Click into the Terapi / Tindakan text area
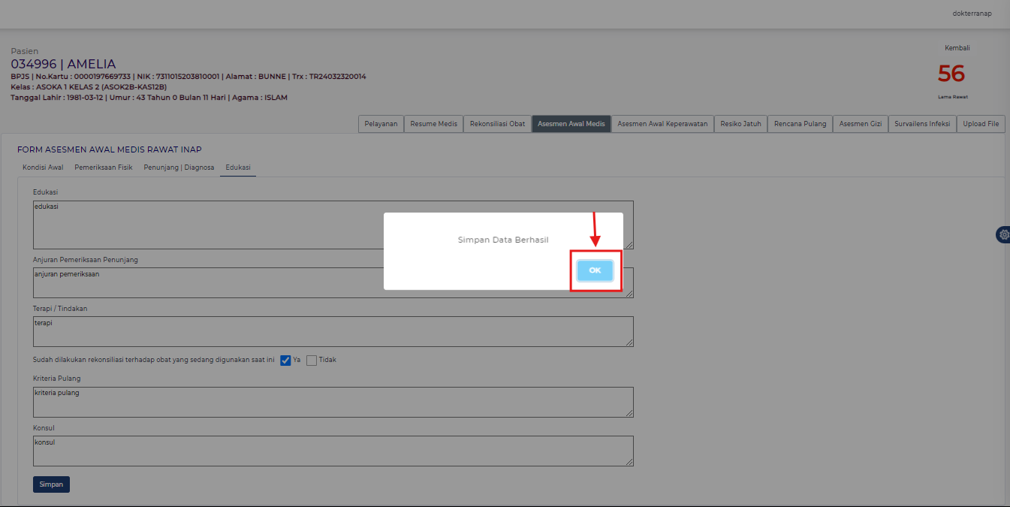Viewport: 1010px width, 507px height. point(333,331)
